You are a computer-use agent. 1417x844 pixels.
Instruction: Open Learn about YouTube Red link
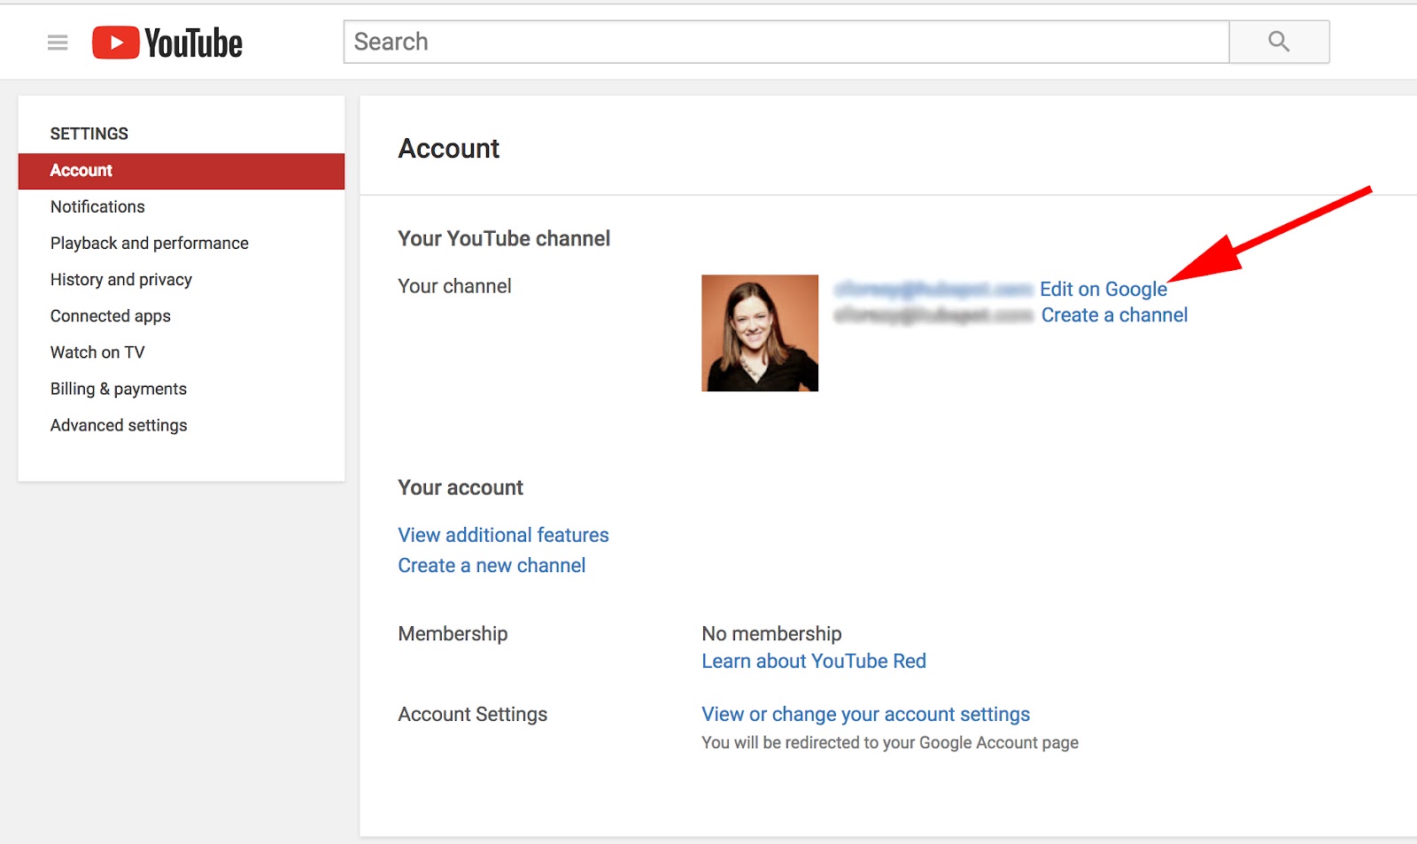[814, 662]
